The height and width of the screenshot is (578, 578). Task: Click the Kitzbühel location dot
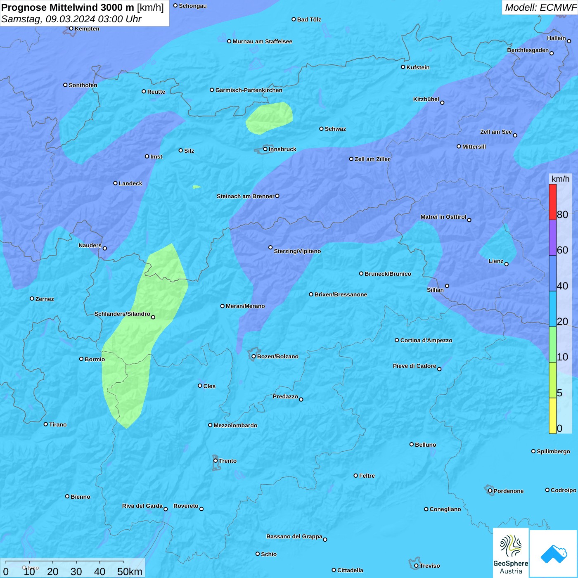pyautogui.click(x=442, y=103)
